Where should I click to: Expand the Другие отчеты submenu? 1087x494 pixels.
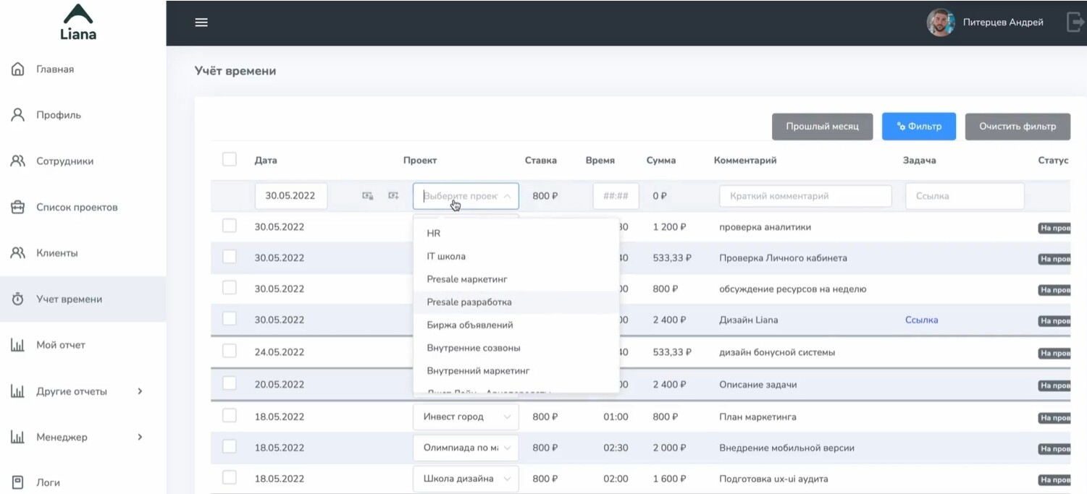(x=140, y=391)
